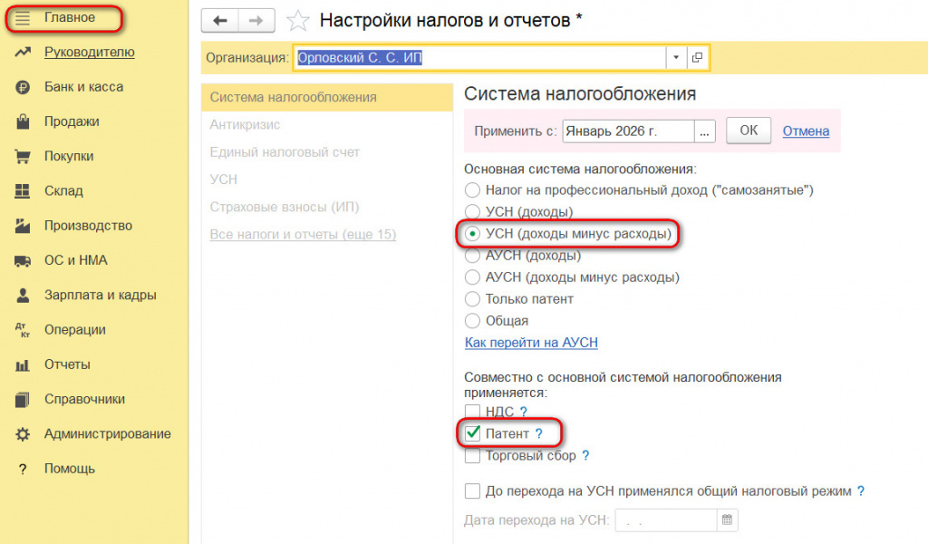Open the ОС и НМА section
This screenshot has height=544, width=928.
(x=76, y=260)
